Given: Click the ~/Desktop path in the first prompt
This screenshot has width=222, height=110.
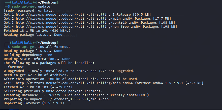Looking at the screenshot, I should 47,3.
